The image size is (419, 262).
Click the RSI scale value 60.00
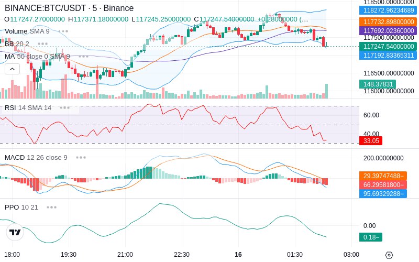click(371, 115)
